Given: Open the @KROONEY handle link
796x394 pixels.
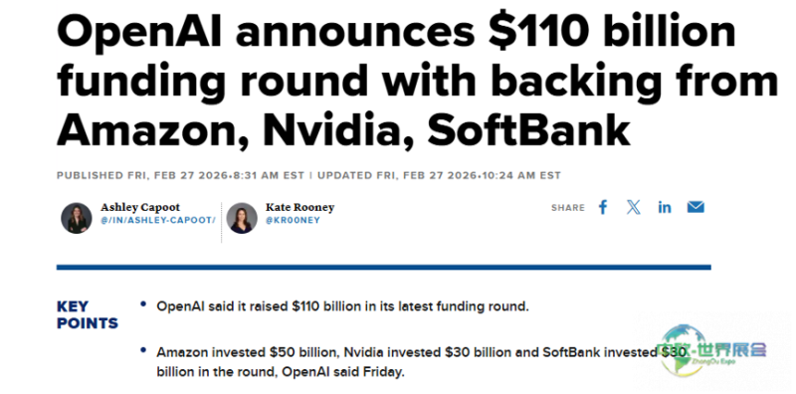Looking at the screenshot, I should tap(293, 220).
